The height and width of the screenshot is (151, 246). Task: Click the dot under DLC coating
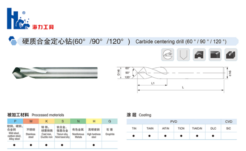pyautogui.click(x=213, y=136)
